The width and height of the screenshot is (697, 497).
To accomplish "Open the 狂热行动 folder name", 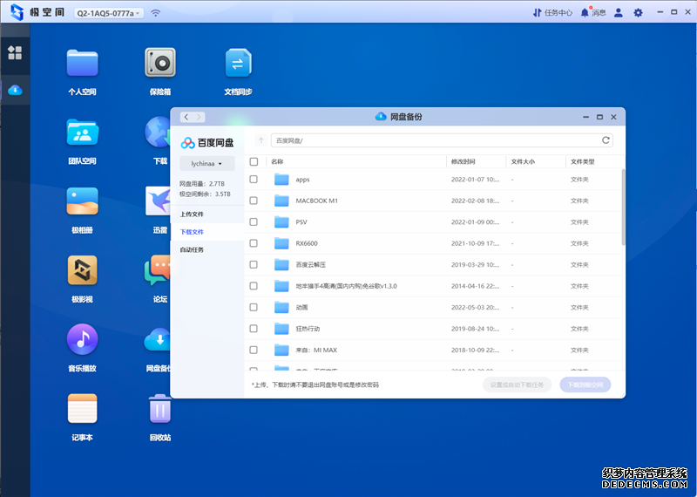I will [x=308, y=329].
